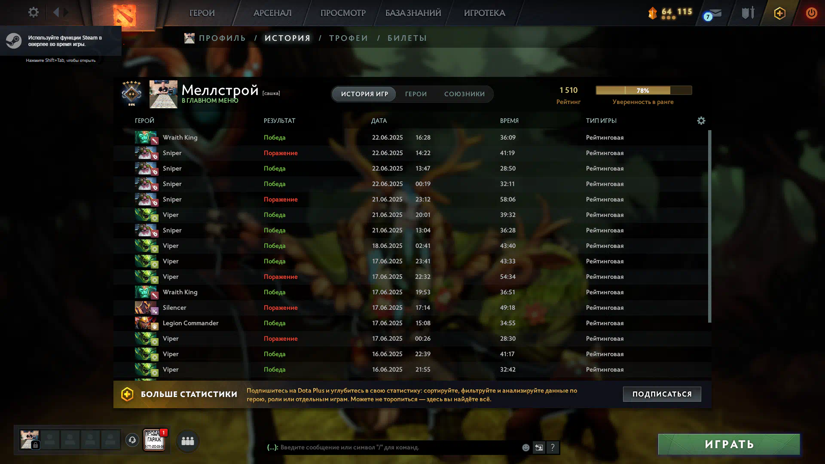825x464 pixels.
Task: Click the chat channel switch icon
Action: 539,448
